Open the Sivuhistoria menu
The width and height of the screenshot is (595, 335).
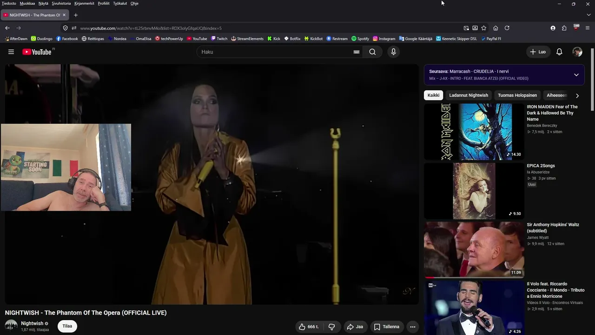point(61,3)
